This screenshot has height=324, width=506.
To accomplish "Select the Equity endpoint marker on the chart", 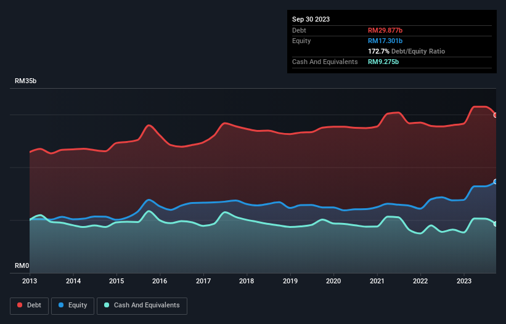I will (x=496, y=182).
